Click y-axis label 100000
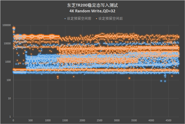This screenshot has width=185, height=124. (7, 25)
